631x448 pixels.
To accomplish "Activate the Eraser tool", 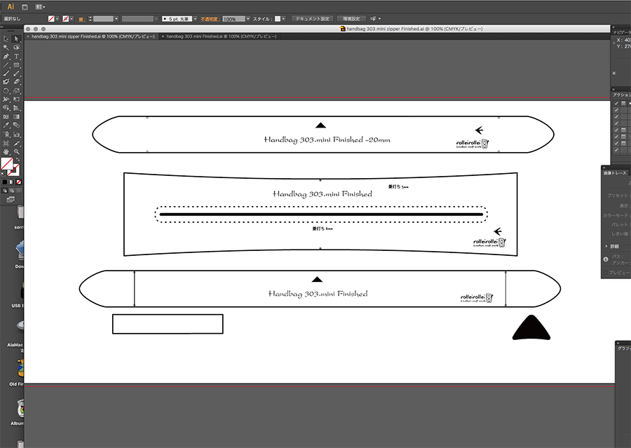I will click(x=16, y=81).
